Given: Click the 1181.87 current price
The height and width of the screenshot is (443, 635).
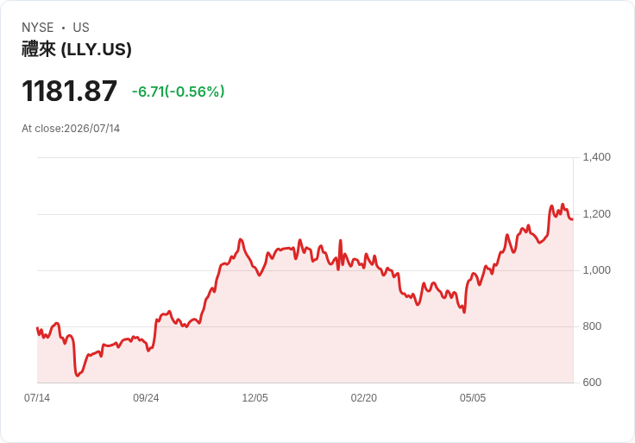Looking at the screenshot, I should click(x=69, y=91).
